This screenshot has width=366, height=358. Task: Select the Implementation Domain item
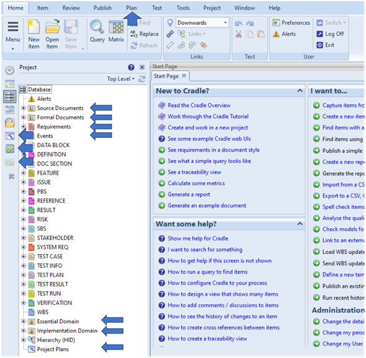pyautogui.click(x=67, y=331)
